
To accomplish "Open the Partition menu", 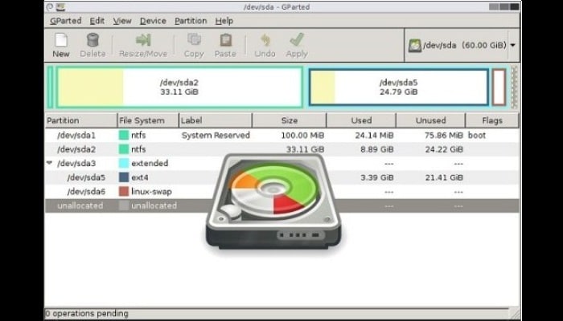I will pos(191,21).
